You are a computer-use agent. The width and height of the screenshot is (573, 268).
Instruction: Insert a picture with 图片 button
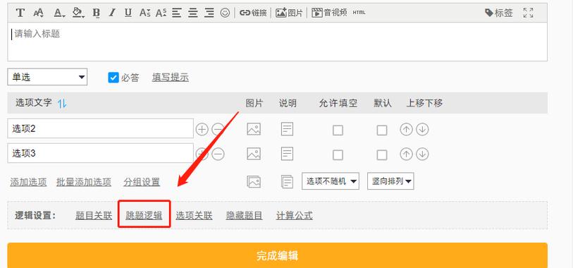click(289, 13)
